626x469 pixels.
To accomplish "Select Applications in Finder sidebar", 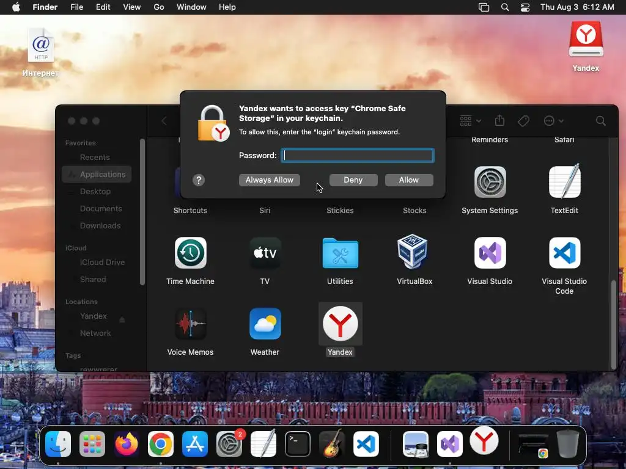I will tap(97, 174).
